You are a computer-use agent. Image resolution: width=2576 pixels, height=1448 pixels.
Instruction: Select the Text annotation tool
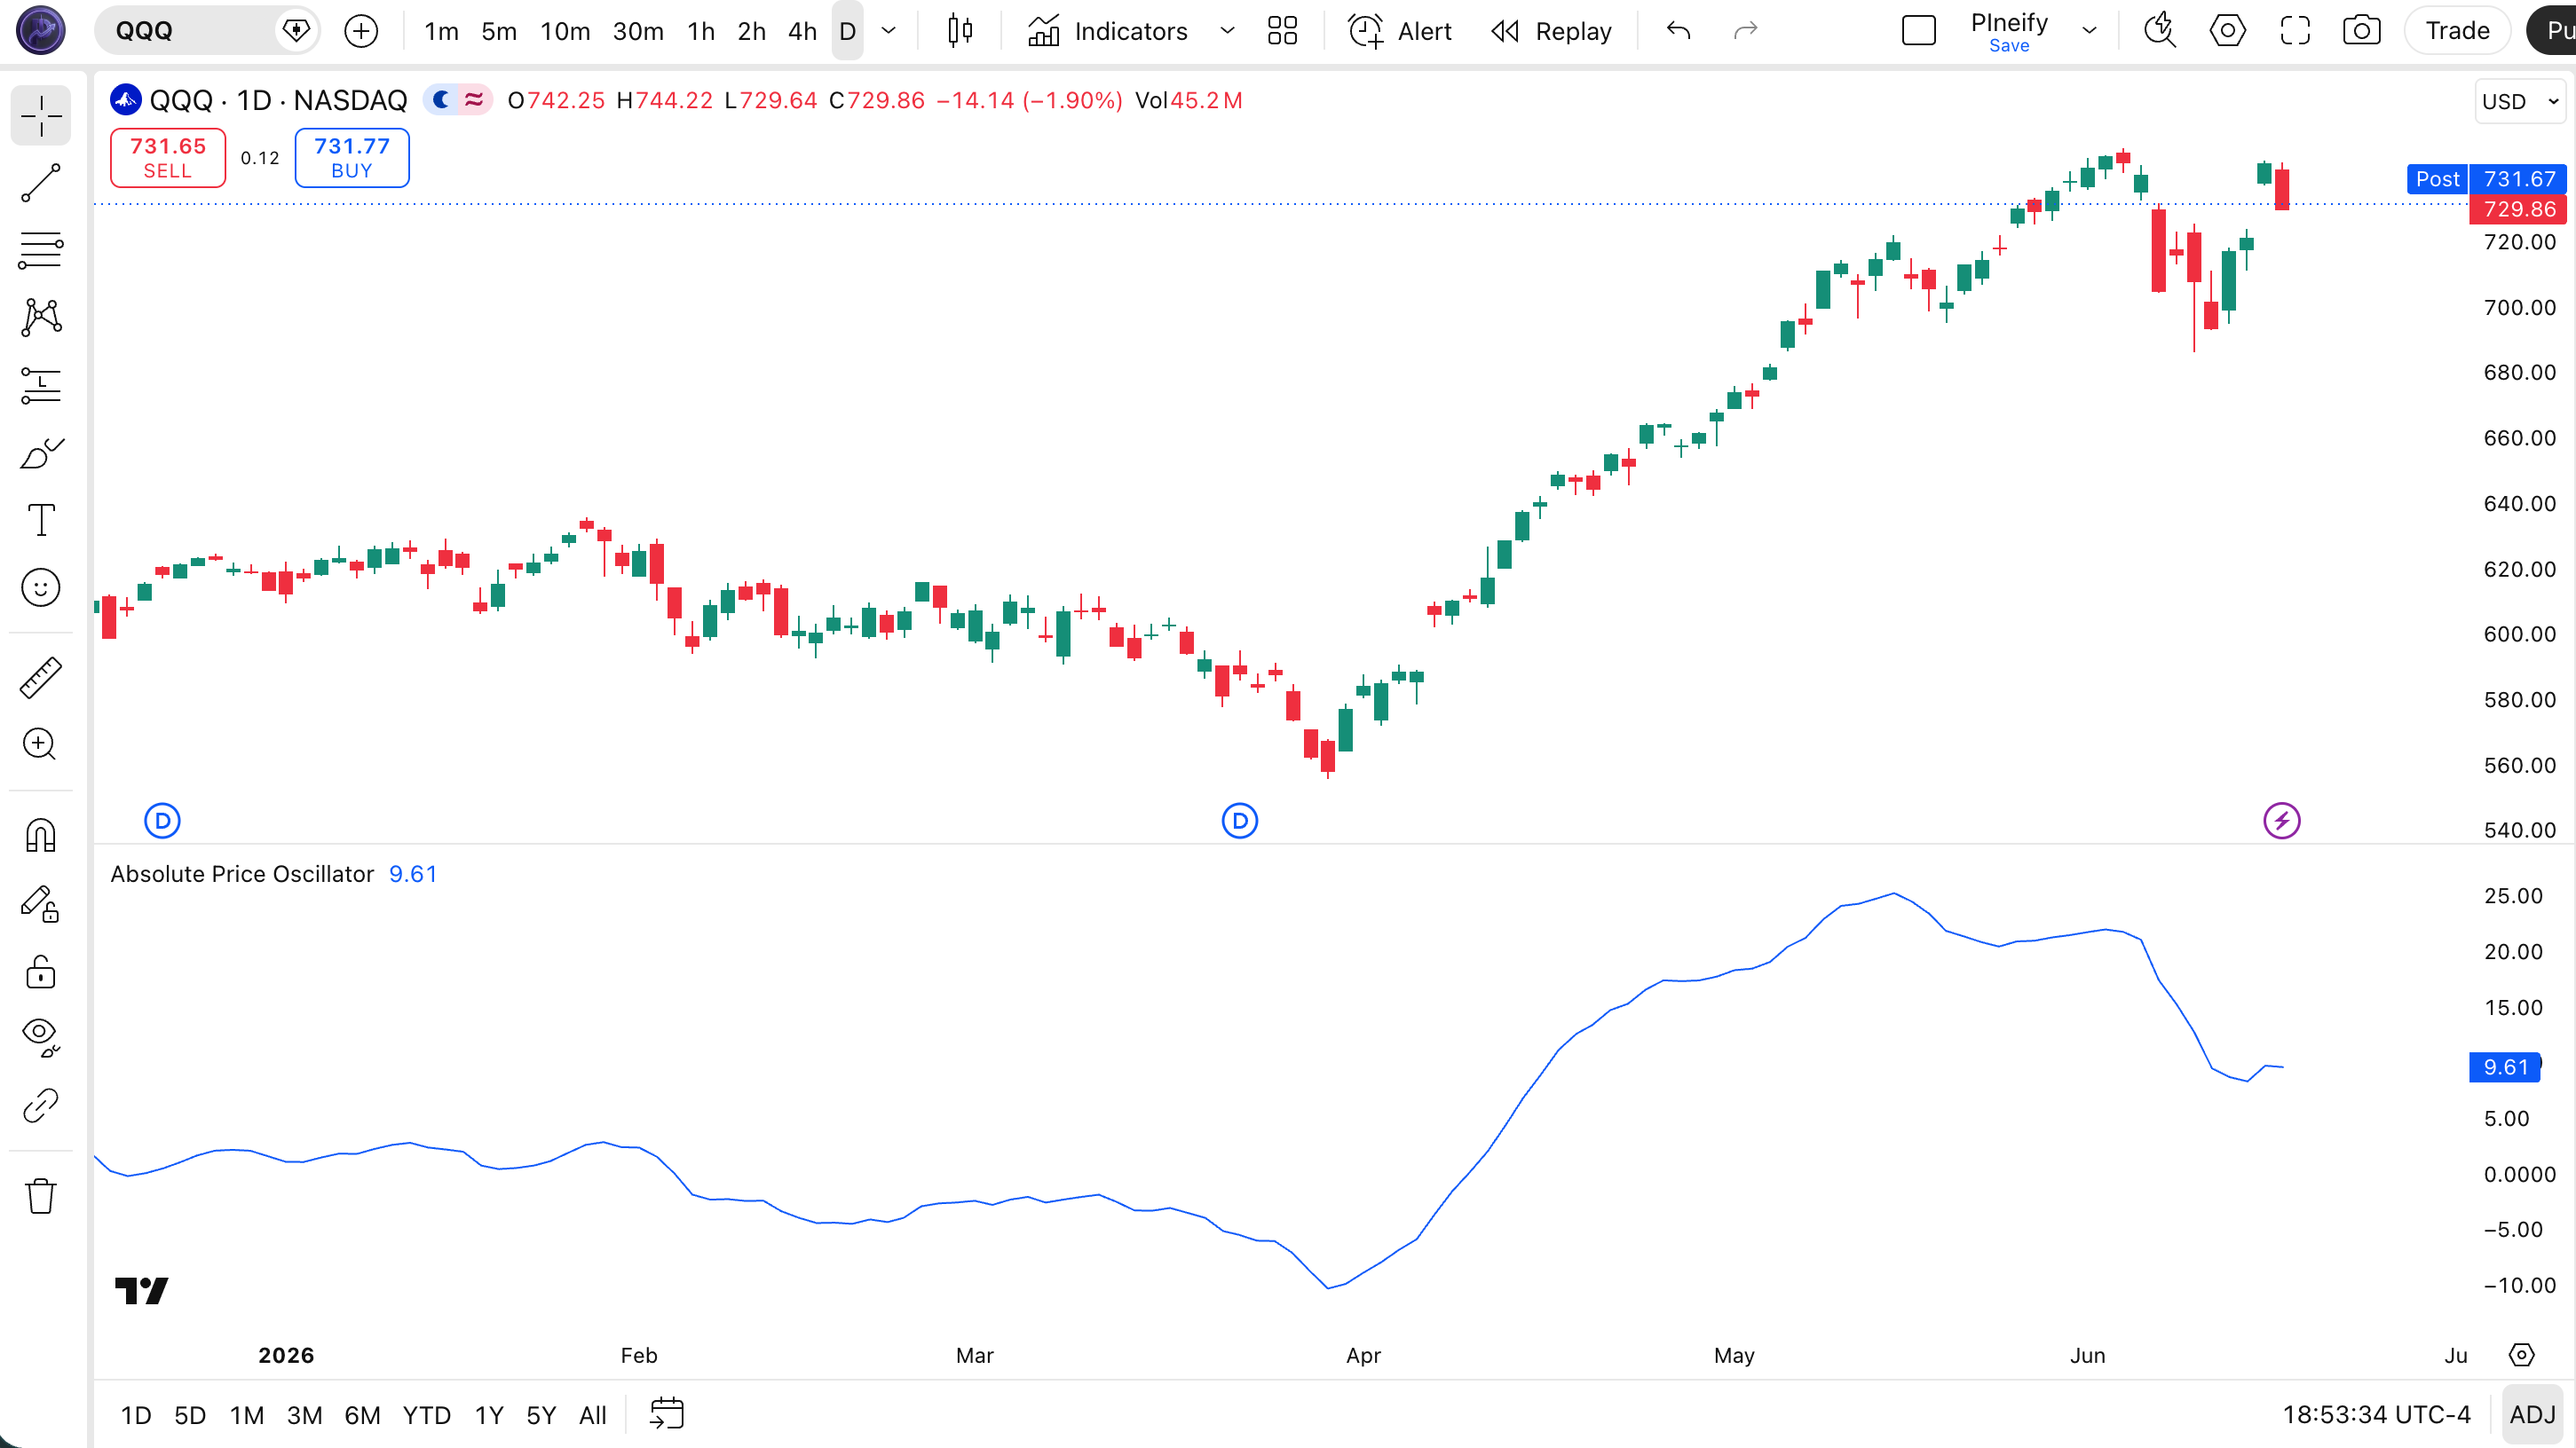pos(41,520)
